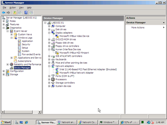The image size is (167, 125).
Task: Click the Display adapters category icon
Action: [53, 33]
